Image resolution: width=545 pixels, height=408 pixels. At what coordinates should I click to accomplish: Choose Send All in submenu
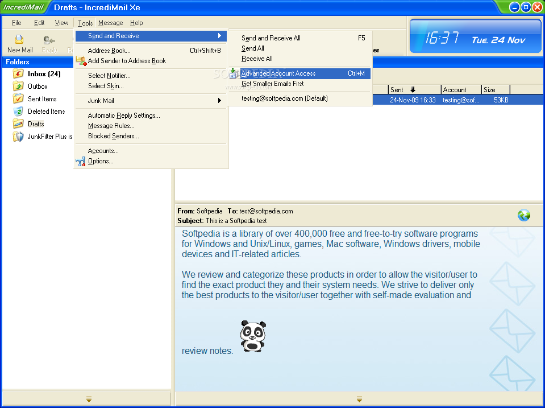click(x=301, y=48)
